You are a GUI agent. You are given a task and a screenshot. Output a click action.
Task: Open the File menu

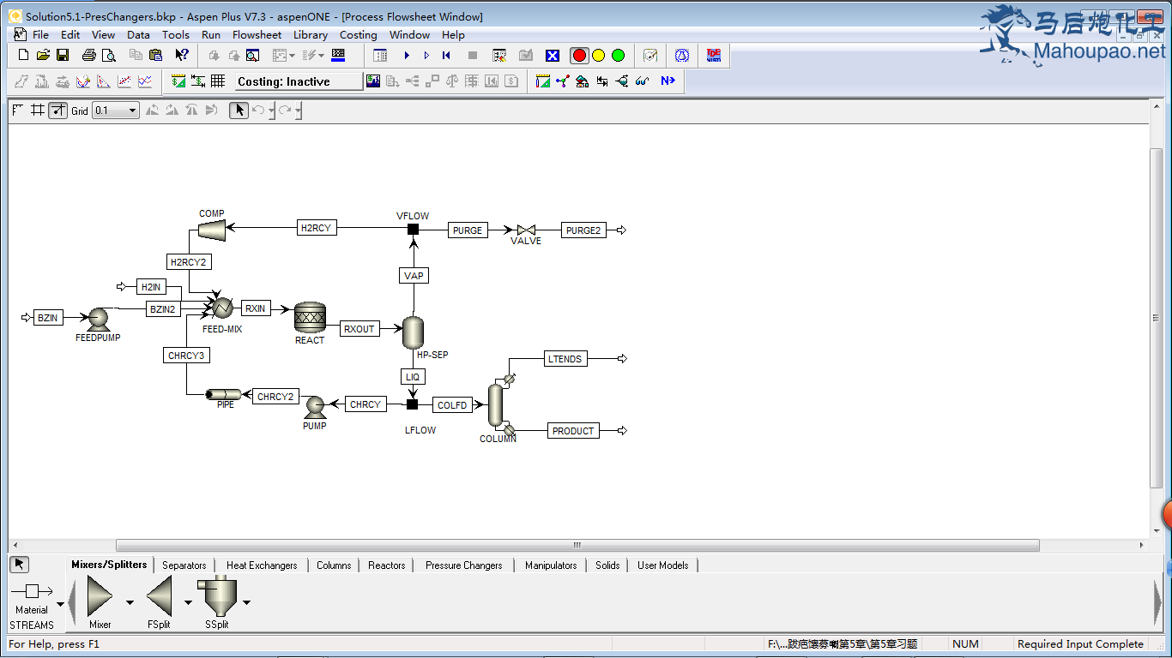coord(40,34)
